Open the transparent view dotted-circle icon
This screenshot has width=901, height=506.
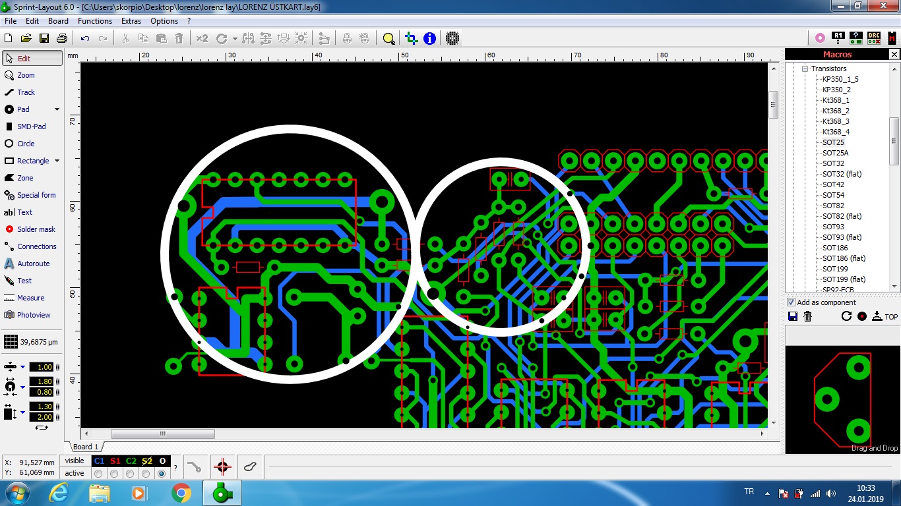(x=452, y=39)
